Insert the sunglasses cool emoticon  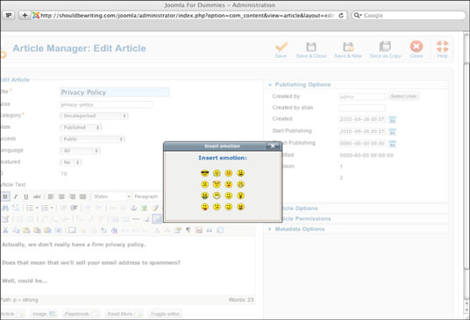204,173
